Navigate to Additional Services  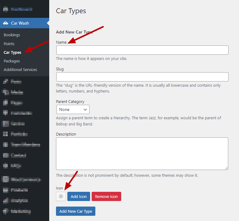click(20, 69)
